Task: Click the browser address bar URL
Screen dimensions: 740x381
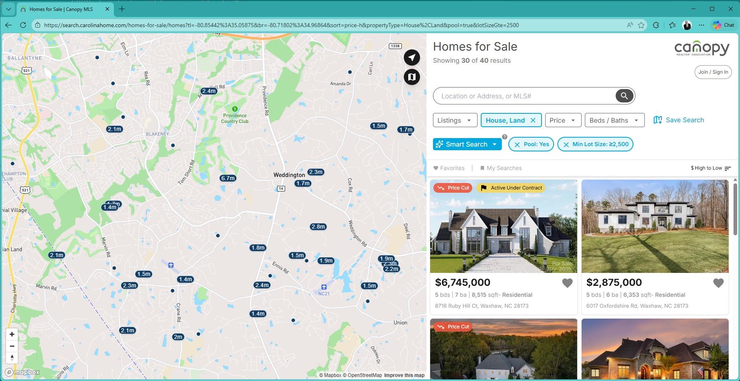Action: (x=281, y=25)
